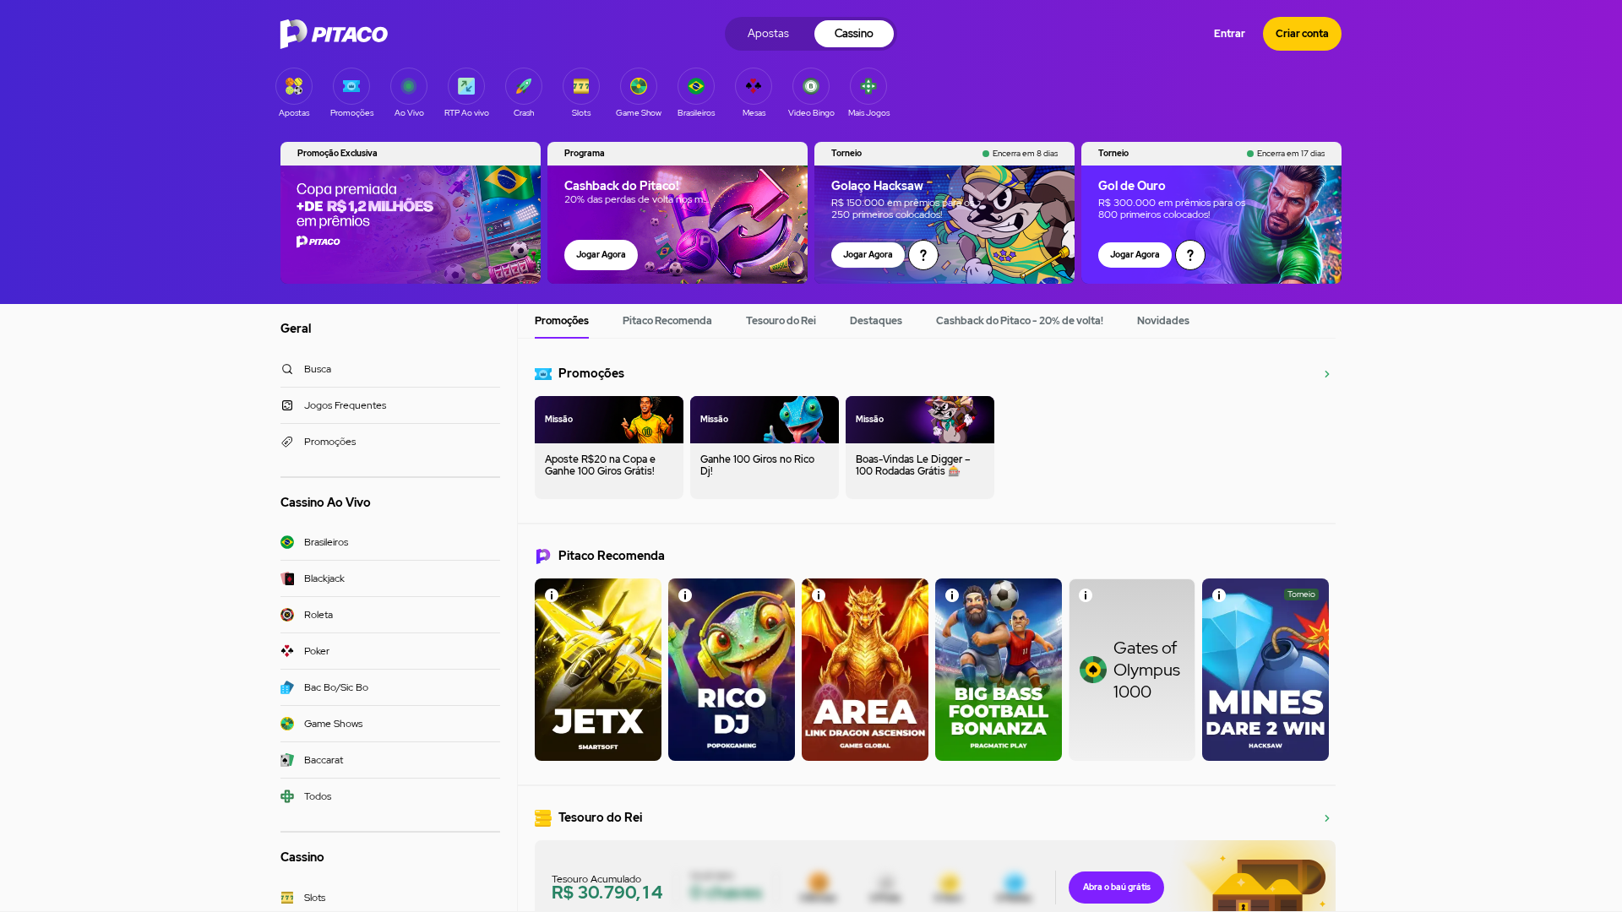Viewport: 1622px width, 912px height.
Task: Open Busca in the Geral sidebar
Action: point(390,369)
